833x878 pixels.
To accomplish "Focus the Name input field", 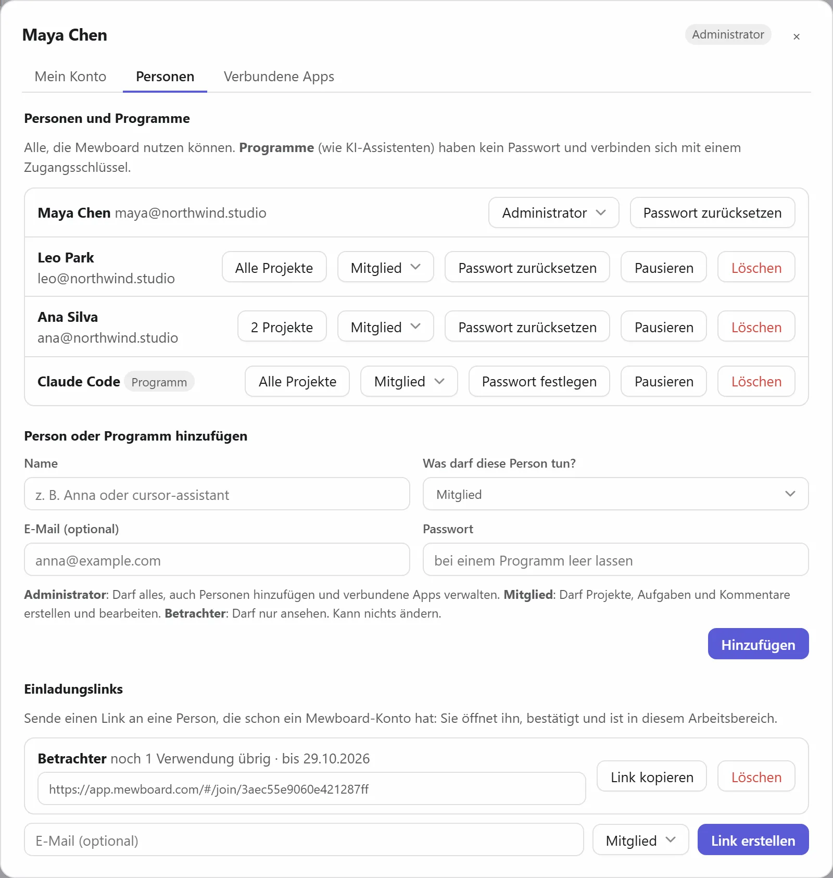I will click(217, 494).
